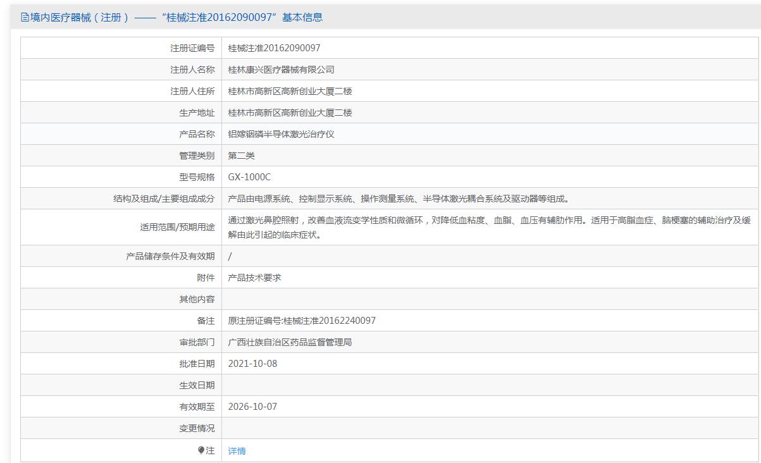The image size is (761, 463).
Task: Select model specification GX-1000C
Action: [249, 177]
